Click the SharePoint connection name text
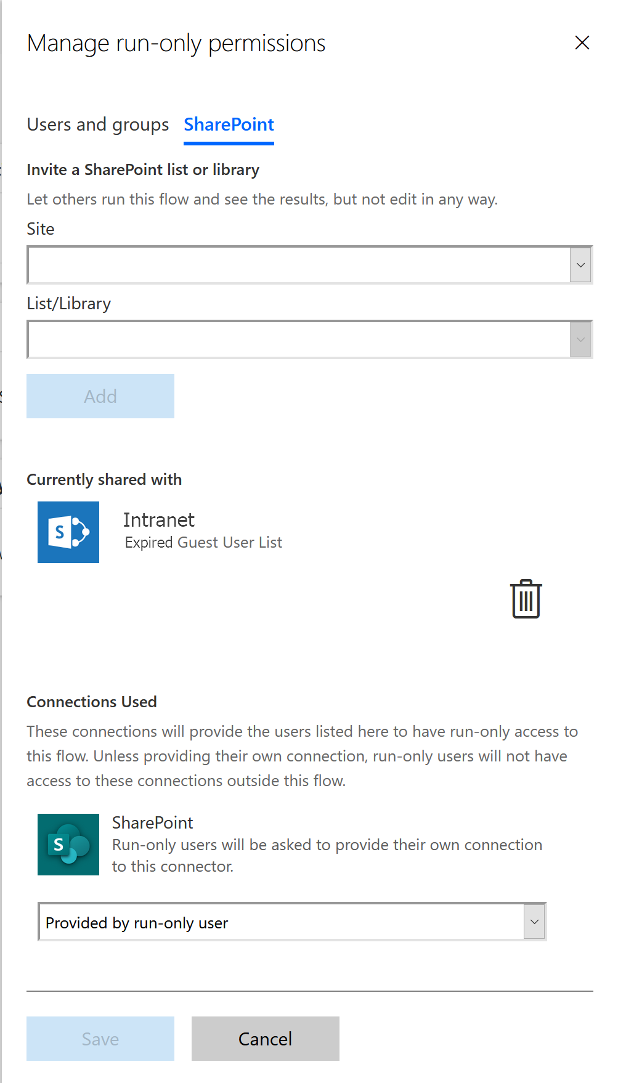 [153, 822]
